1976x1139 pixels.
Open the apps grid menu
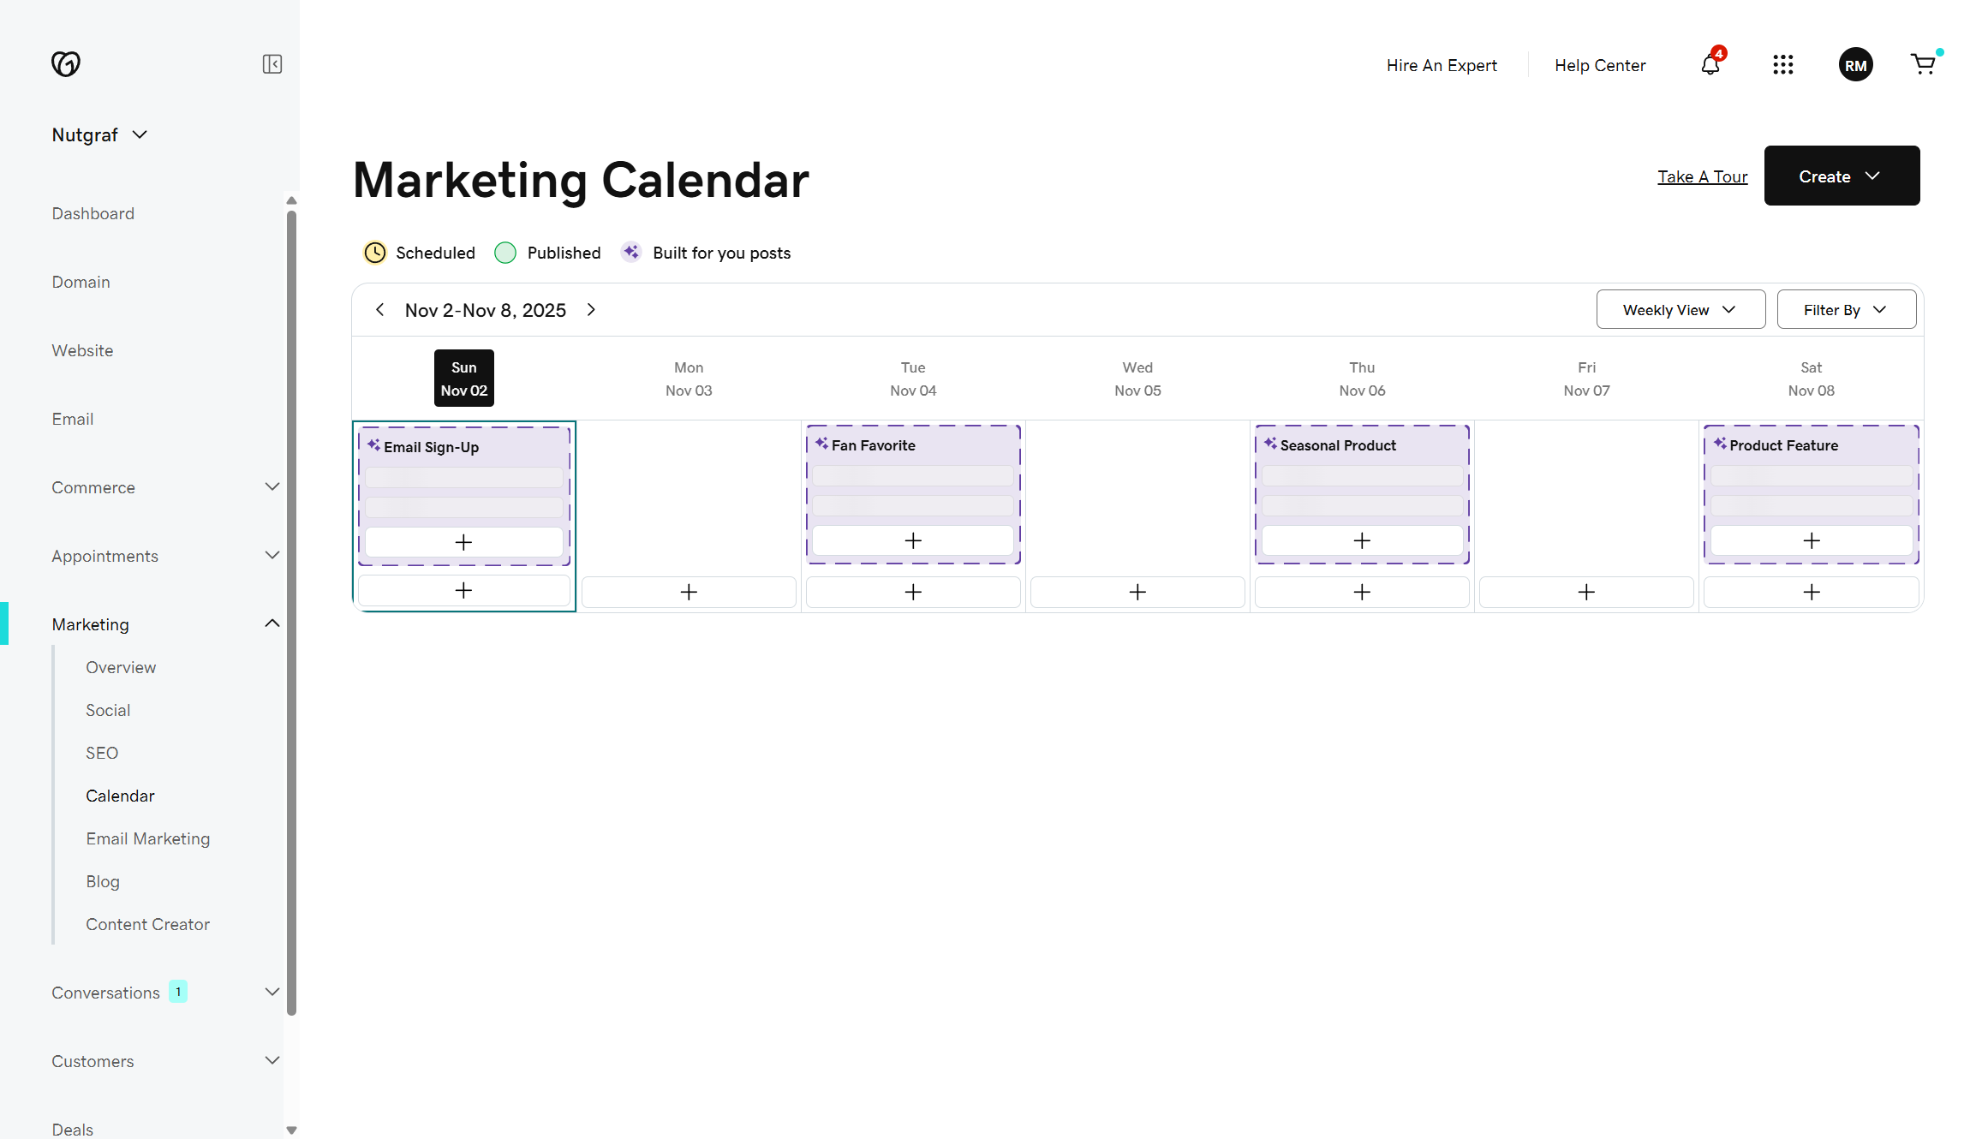pyautogui.click(x=1783, y=64)
